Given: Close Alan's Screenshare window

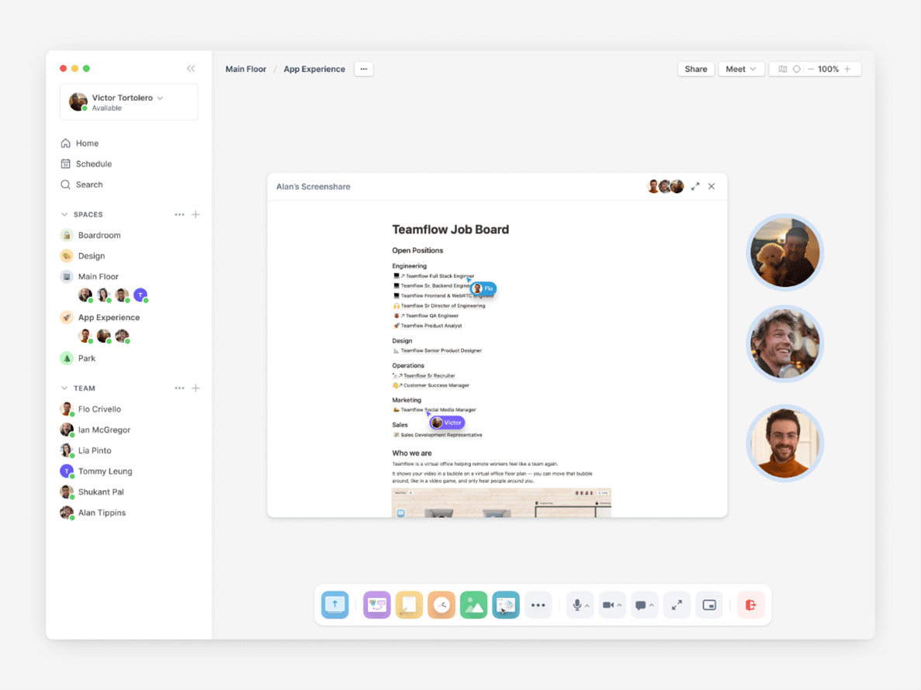Looking at the screenshot, I should (712, 187).
